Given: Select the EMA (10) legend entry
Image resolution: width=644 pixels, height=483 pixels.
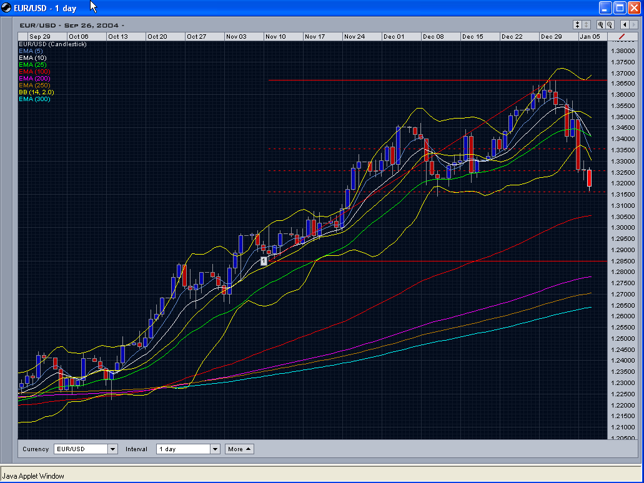Looking at the screenshot, I should point(33,58).
